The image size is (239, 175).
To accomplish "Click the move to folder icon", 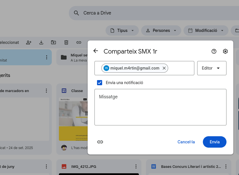I will [x=53, y=42].
